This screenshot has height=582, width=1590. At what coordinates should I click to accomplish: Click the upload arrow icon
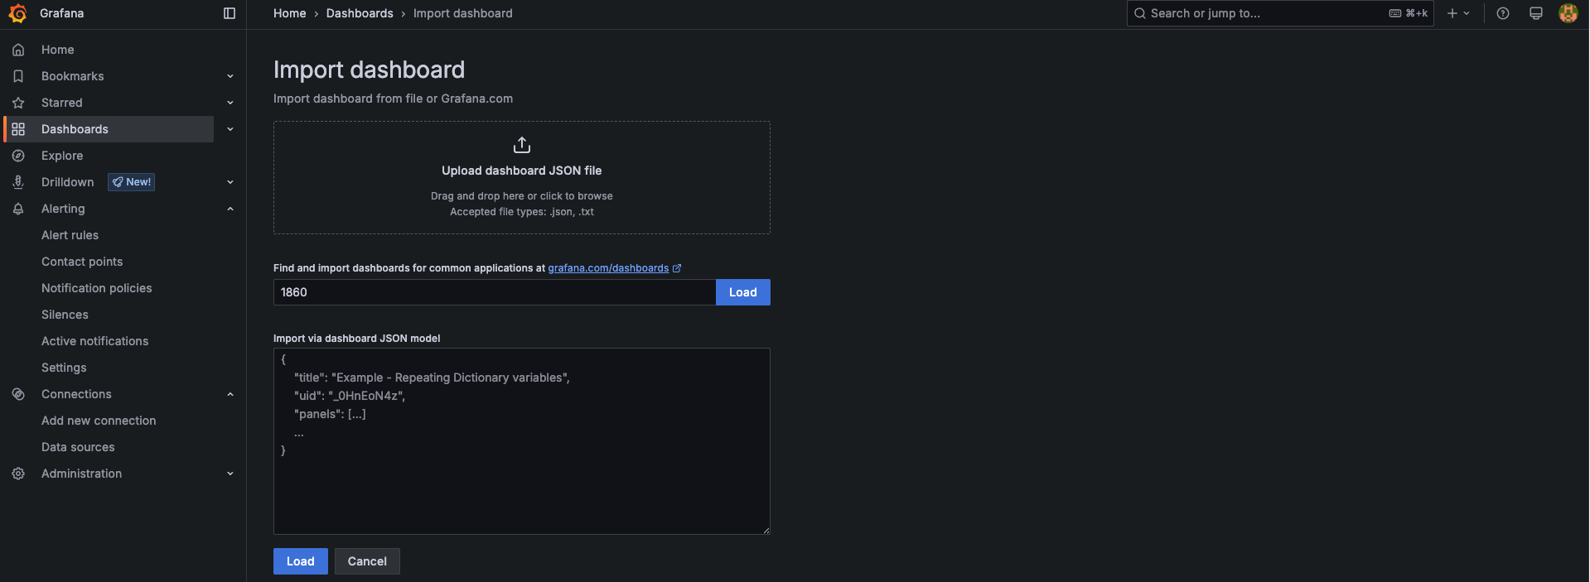pos(522,145)
